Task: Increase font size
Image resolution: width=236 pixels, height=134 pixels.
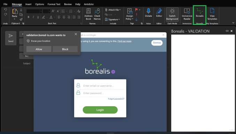Action: coord(53,11)
